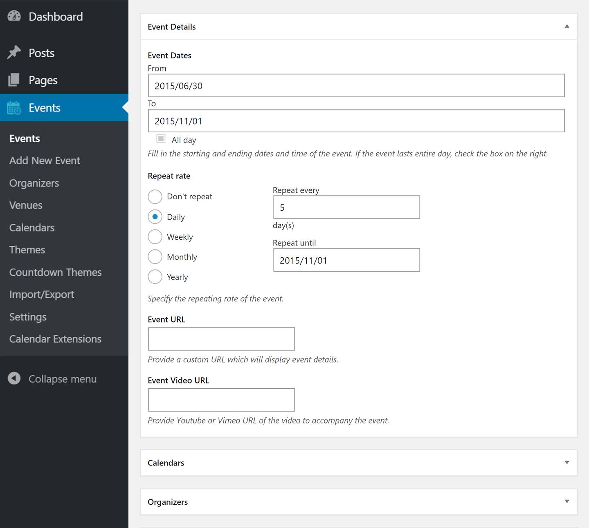Expand the Organizers panel
The height and width of the screenshot is (528, 589).
567,501
